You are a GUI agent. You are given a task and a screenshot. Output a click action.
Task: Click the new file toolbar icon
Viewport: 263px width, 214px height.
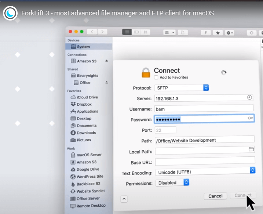(183, 32)
